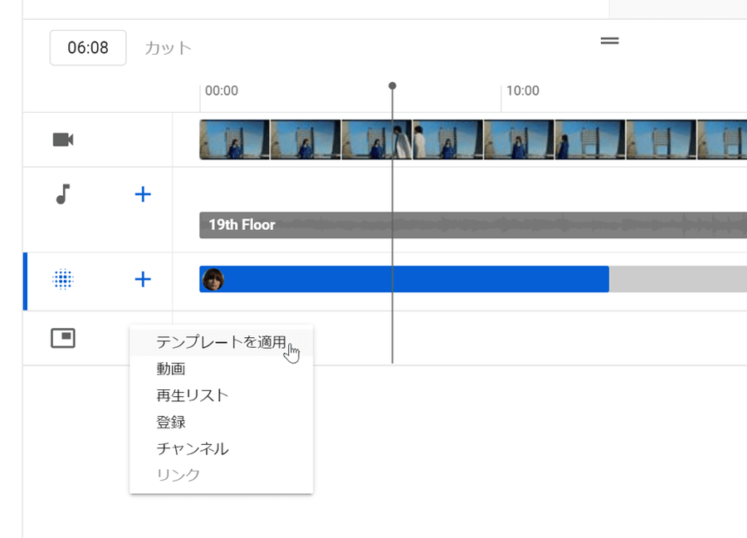Choose 動画 in the end screen menu
Viewport: 747px width, 538px height.
(x=171, y=369)
